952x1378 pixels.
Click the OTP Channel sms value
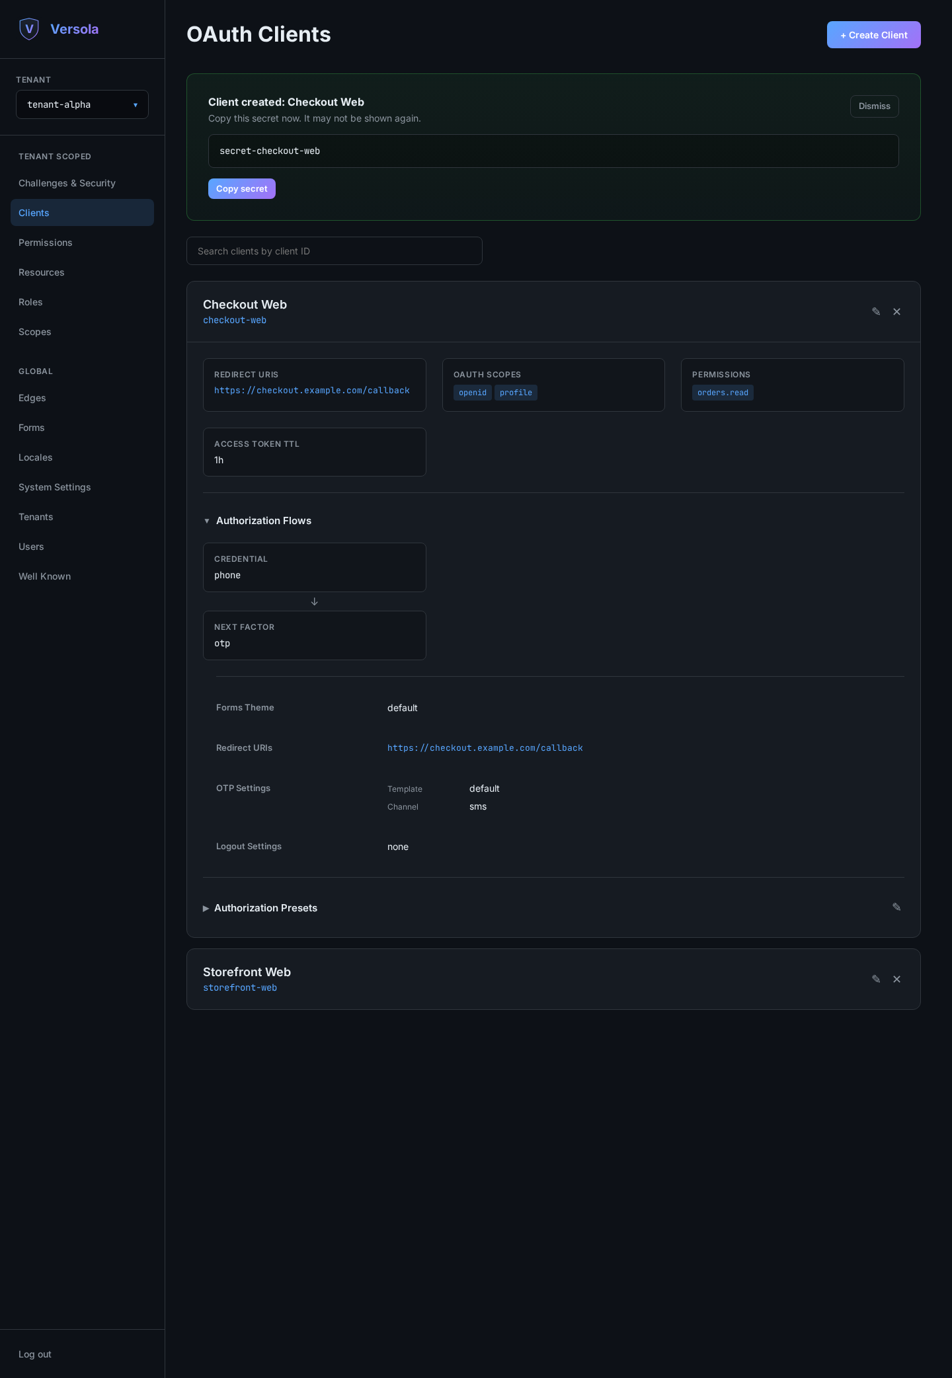pyautogui.click(x=478, y=807)
